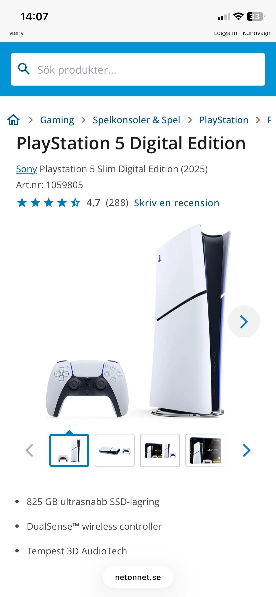Select the PS5 retail box thumbnail
The image size is (276, 597).
205,450
